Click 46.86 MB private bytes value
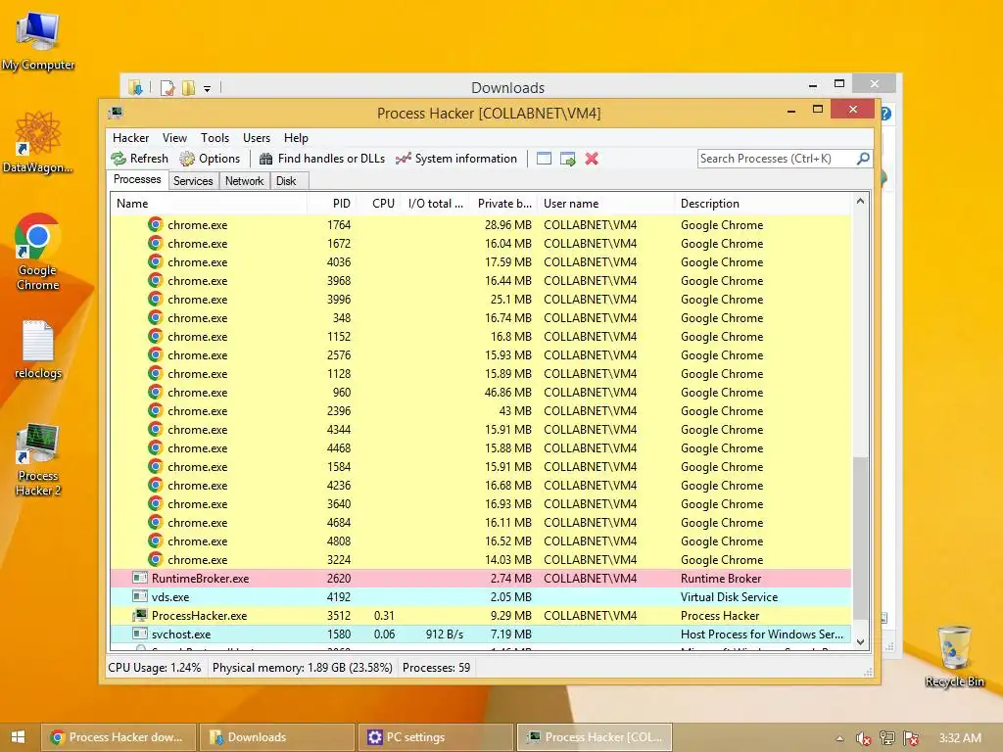This screenshot has height=752, width=1003. (508, 393)
